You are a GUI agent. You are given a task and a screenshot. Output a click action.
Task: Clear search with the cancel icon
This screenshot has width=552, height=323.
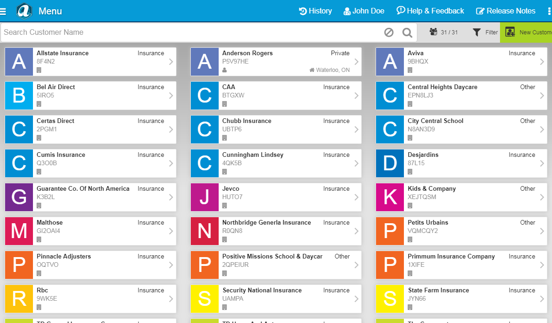pos(389,32)
